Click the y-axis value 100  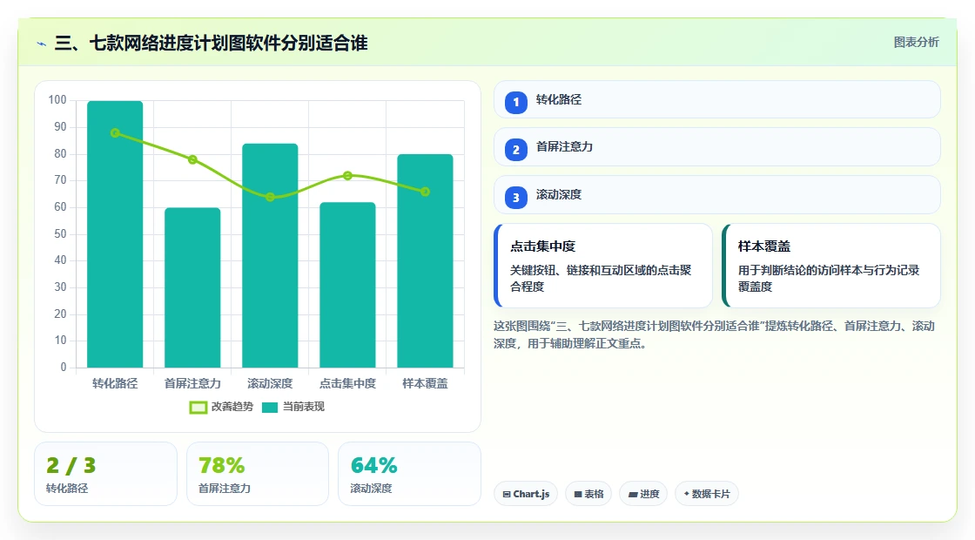pos(57,100)
